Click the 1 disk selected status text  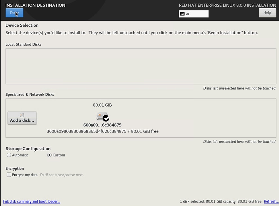(220, 201)
